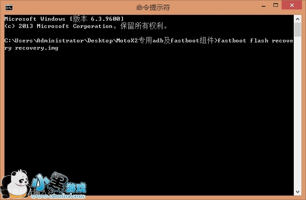Screen dimensions: 306x200
Task: Click the empty scrollbar track below thumb
Action: [297, 112]
